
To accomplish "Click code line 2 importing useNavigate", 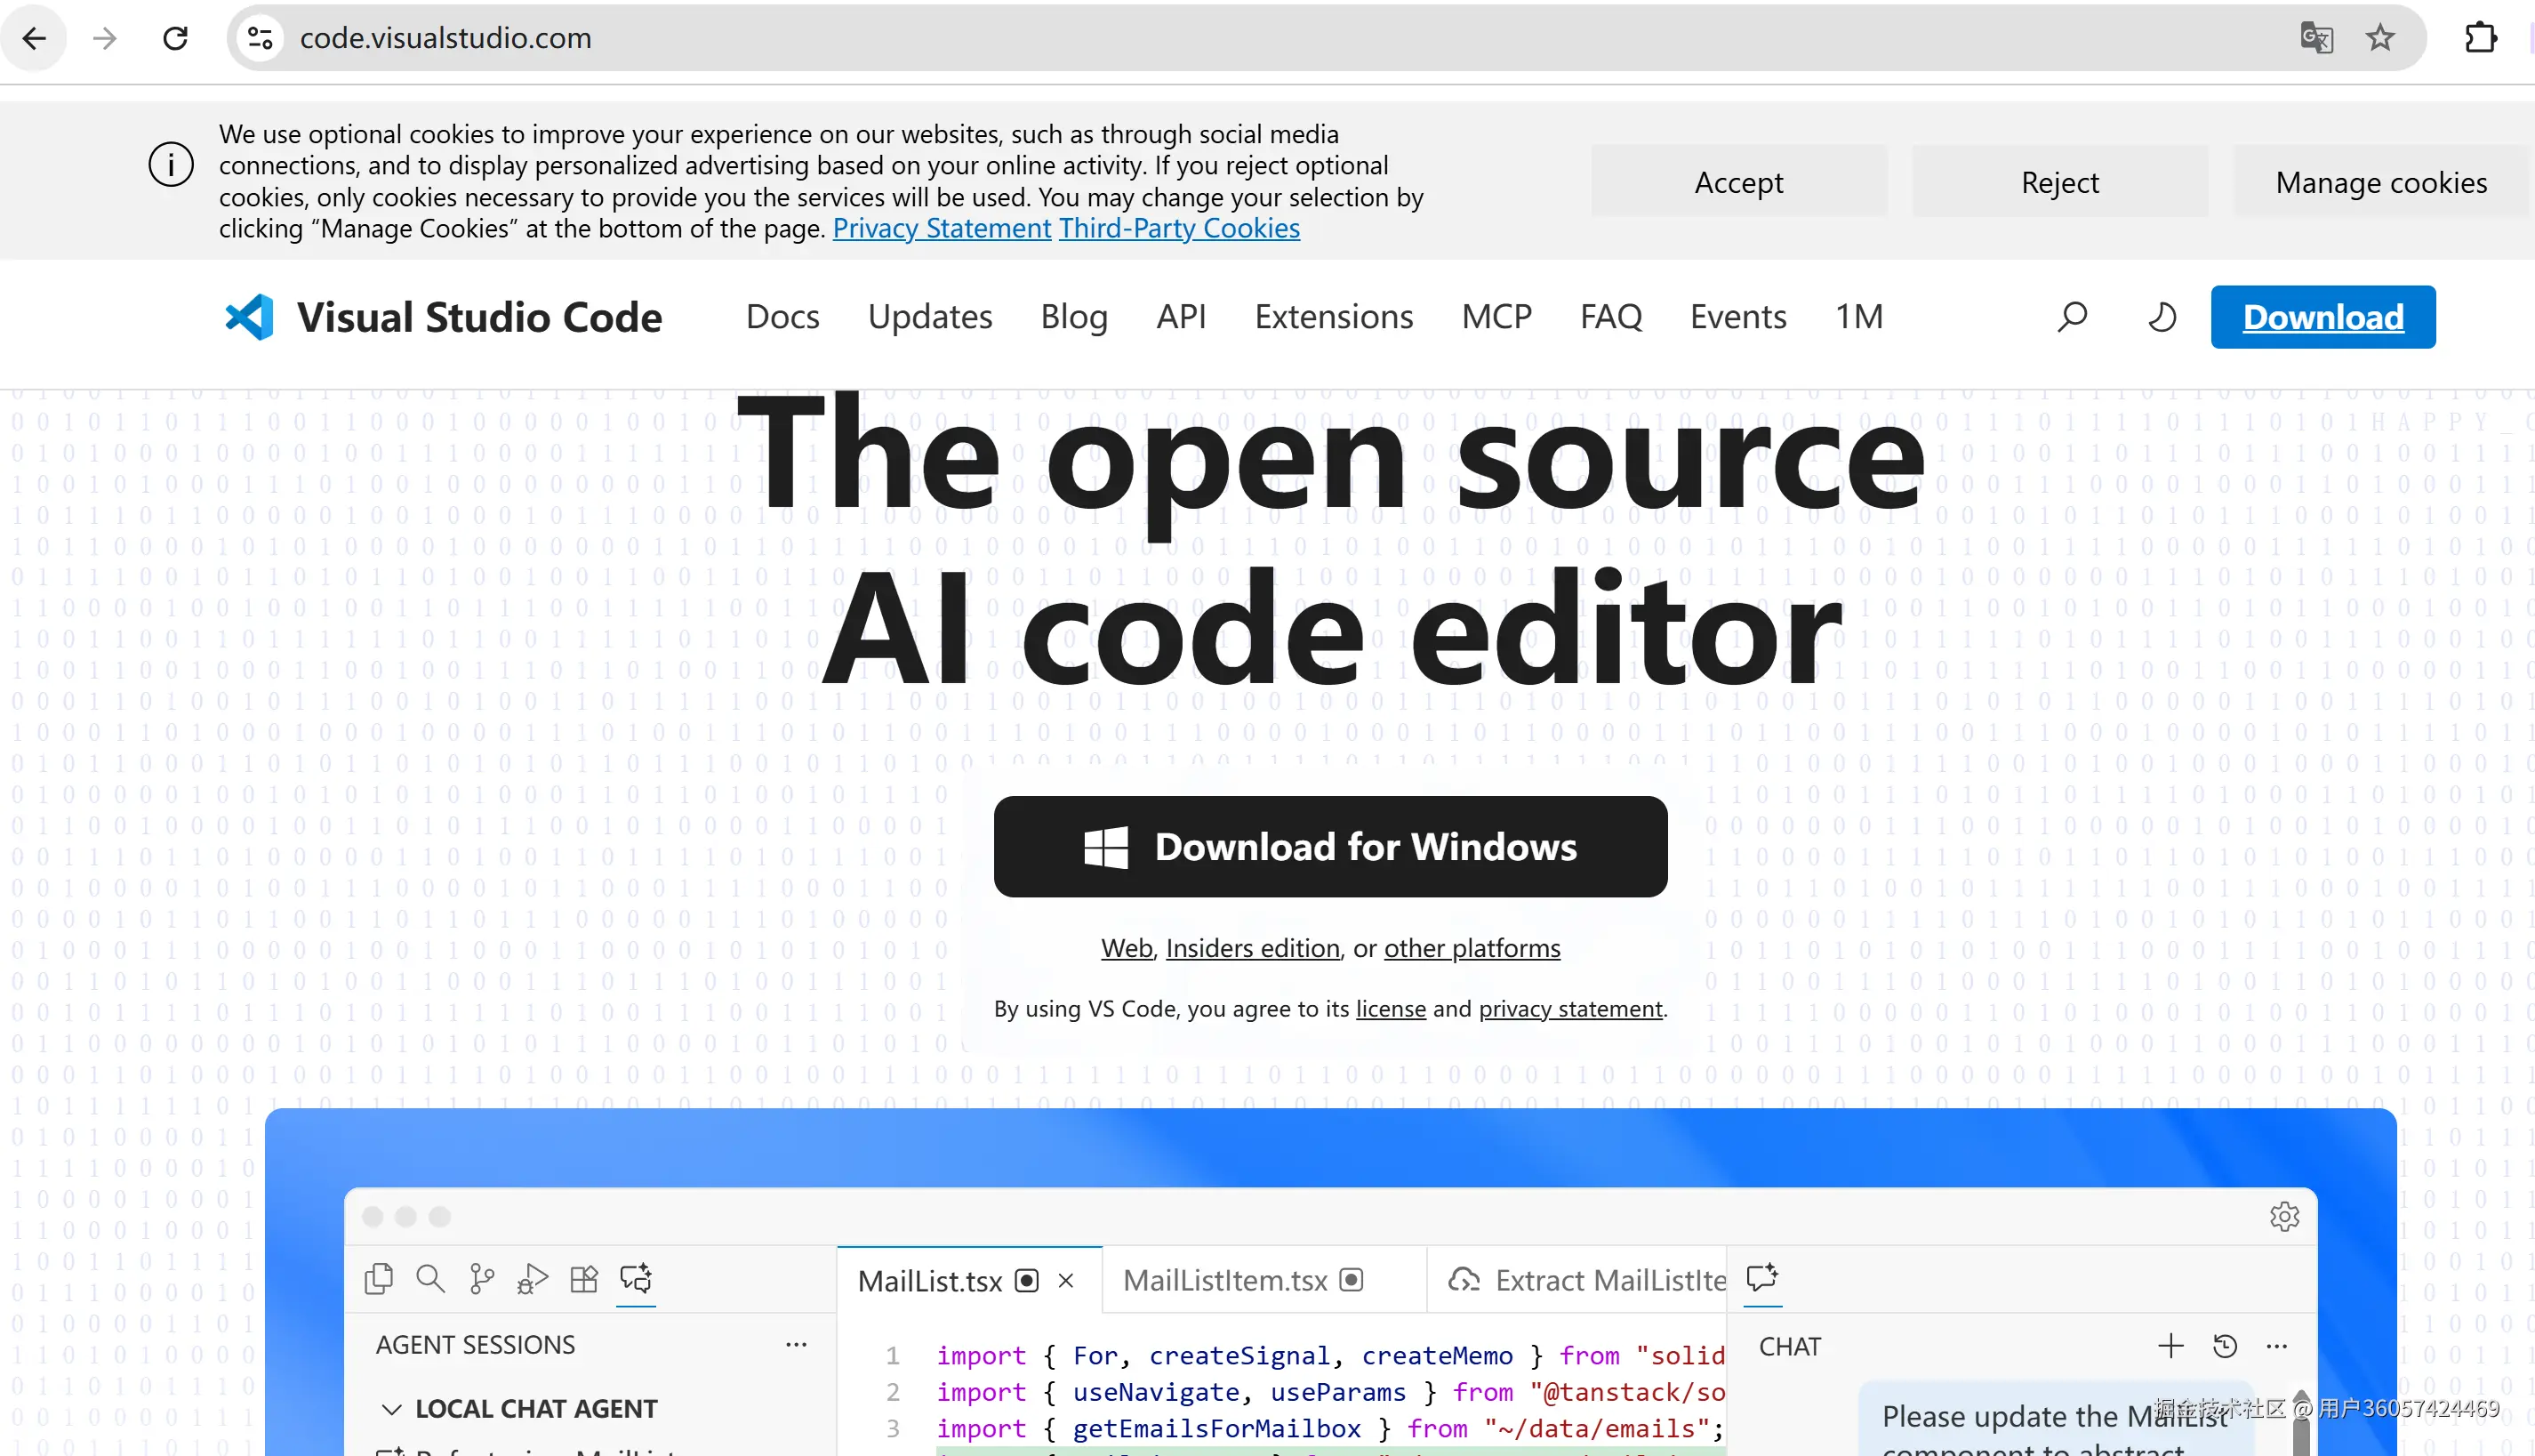I will click(1329, 1392).
